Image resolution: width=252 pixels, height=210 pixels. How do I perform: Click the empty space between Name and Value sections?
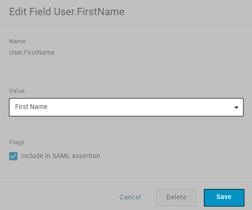click(126, 72)
